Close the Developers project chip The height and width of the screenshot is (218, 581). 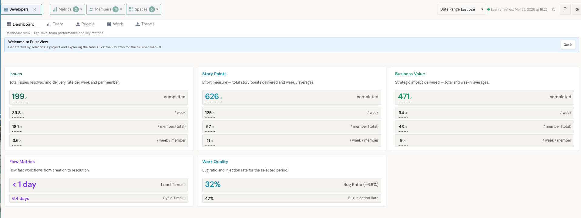(x=35, y=9)
